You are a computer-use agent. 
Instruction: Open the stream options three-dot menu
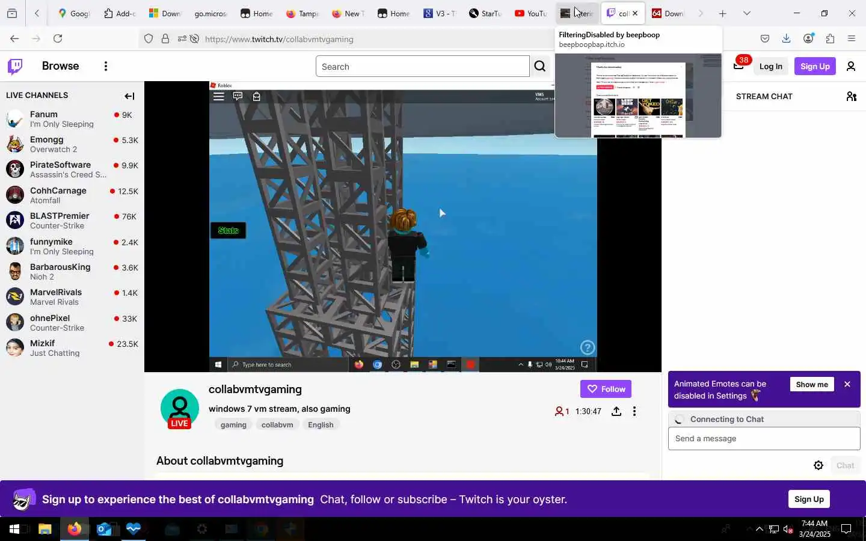634,411
